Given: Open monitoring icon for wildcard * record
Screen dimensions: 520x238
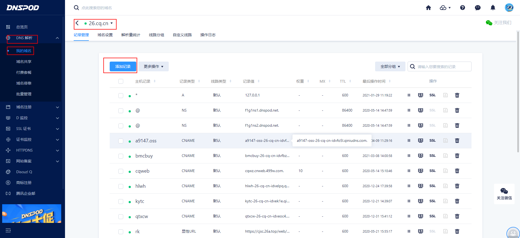Looking at the screenshot, I should (x=420, y=95).
